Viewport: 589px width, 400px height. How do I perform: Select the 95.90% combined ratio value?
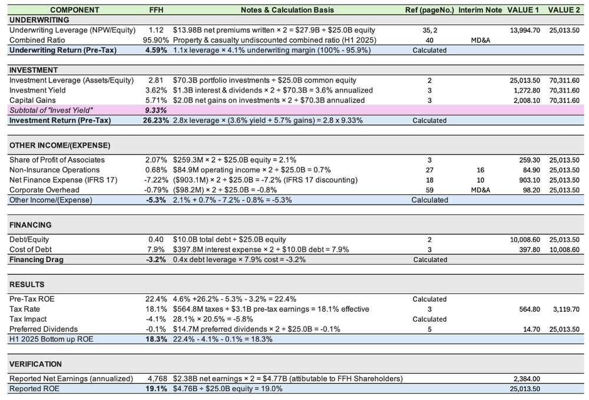tap(156, 40)
